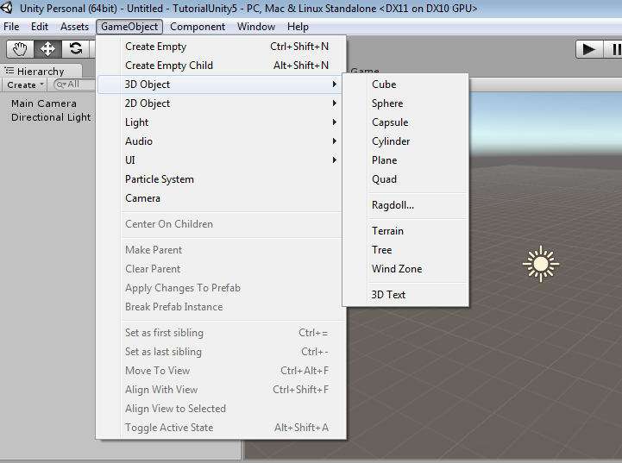Click the Clear Parent entry

tap(220, 269)
